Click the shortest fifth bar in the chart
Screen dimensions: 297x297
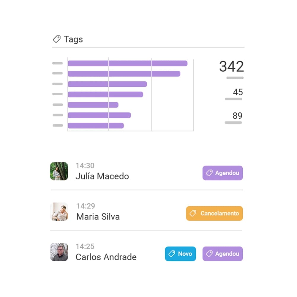tap(93, 105)
